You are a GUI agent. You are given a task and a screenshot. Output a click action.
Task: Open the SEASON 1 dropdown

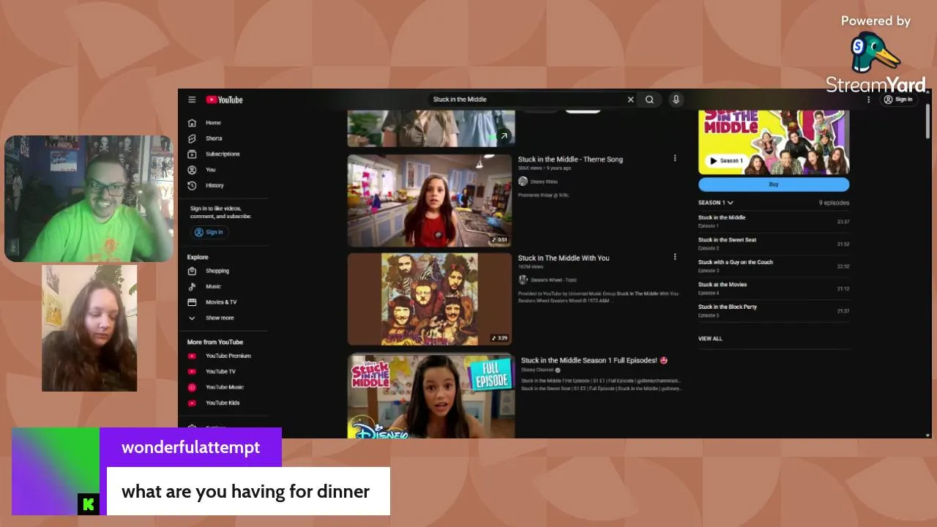pos(716,203)
